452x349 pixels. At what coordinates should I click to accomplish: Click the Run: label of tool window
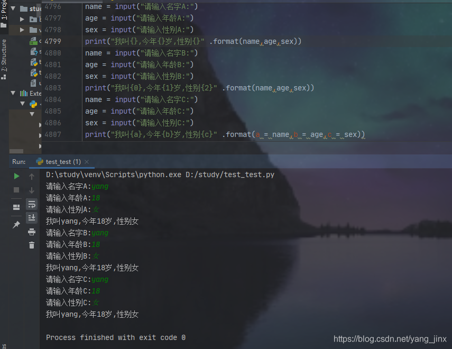pos(19,162)
